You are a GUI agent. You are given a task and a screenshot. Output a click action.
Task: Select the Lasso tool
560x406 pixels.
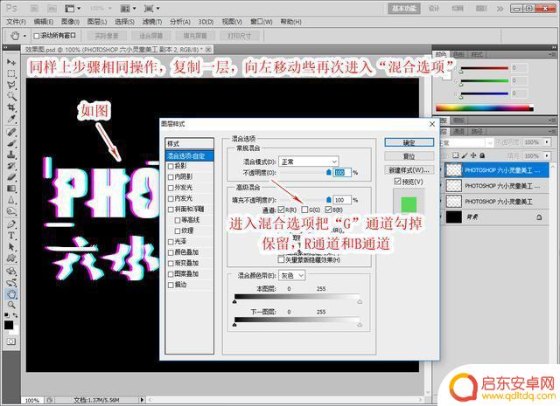[11, 85]
